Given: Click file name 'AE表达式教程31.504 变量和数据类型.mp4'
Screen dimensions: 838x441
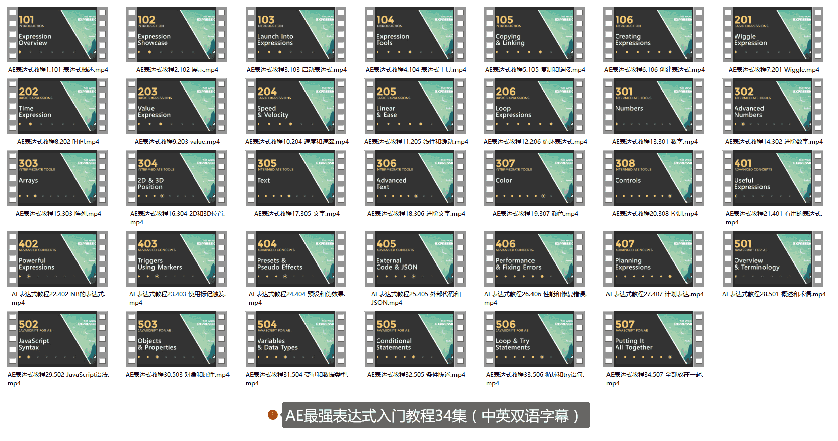Looking at the screenshot, I should pyautogui.click(x=297, y=379).
